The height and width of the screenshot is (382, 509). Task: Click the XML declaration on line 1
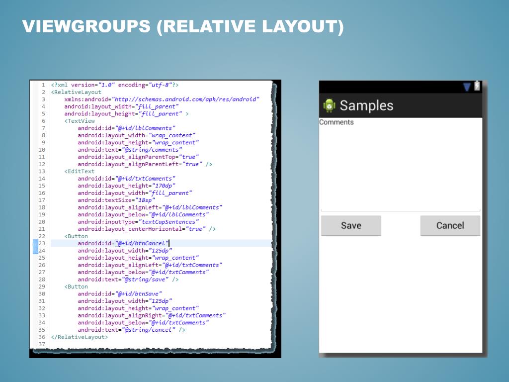tap(115, 85)
